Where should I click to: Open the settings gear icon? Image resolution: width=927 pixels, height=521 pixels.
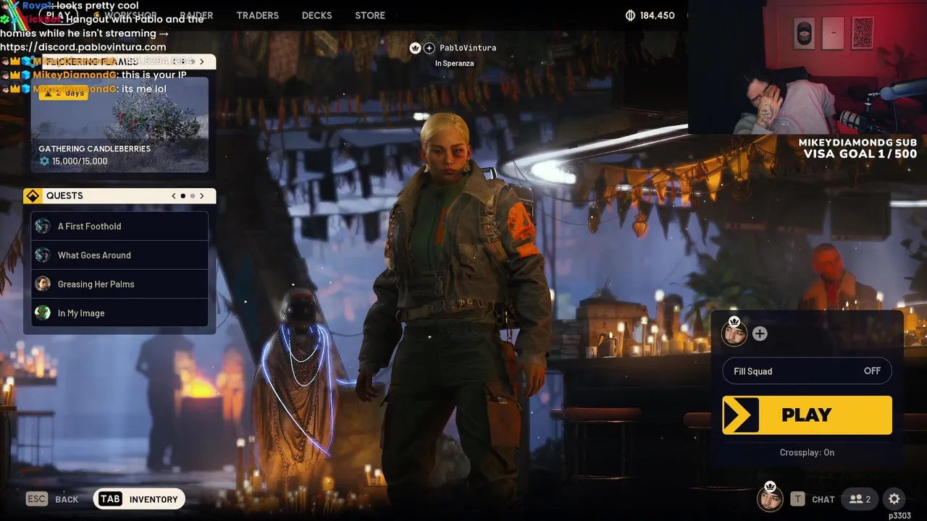894,499
